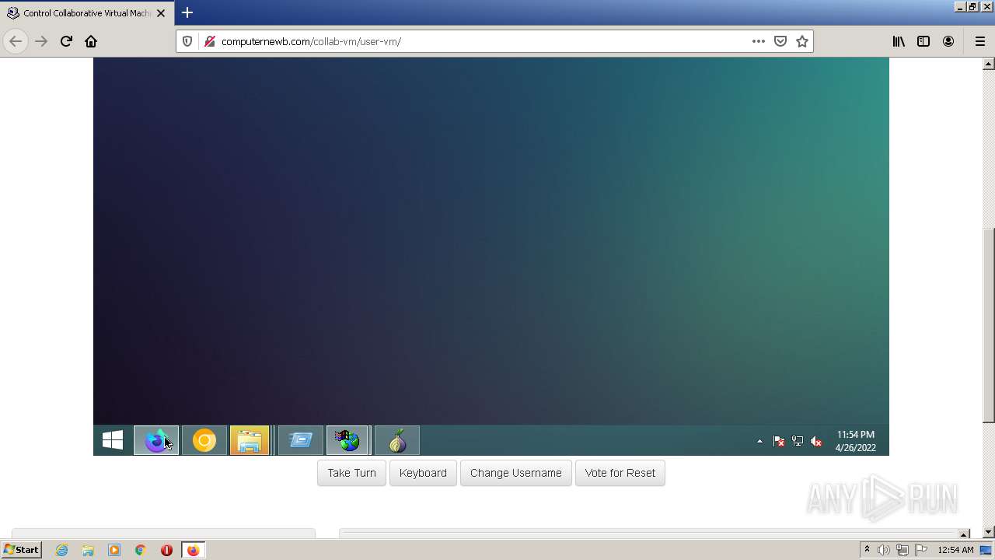Go forward with the Firefox forward arrow
995x560 pixels.
tap(41, 41)
